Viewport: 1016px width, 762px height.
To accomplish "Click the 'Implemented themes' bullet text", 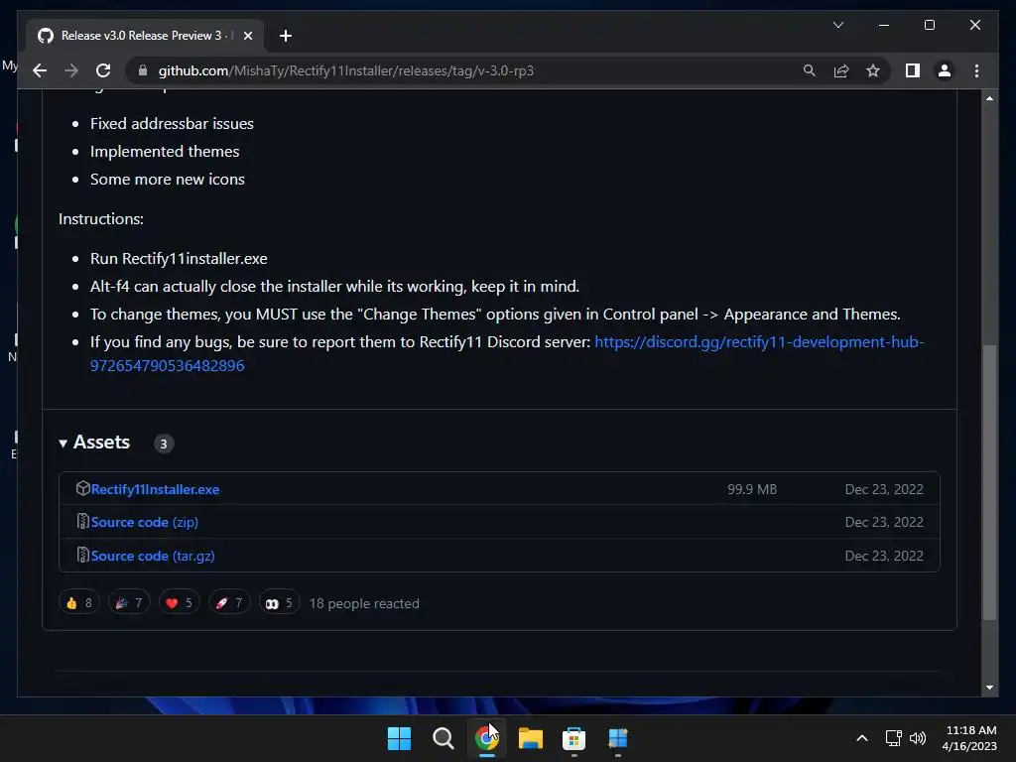I will click(165, 151).
